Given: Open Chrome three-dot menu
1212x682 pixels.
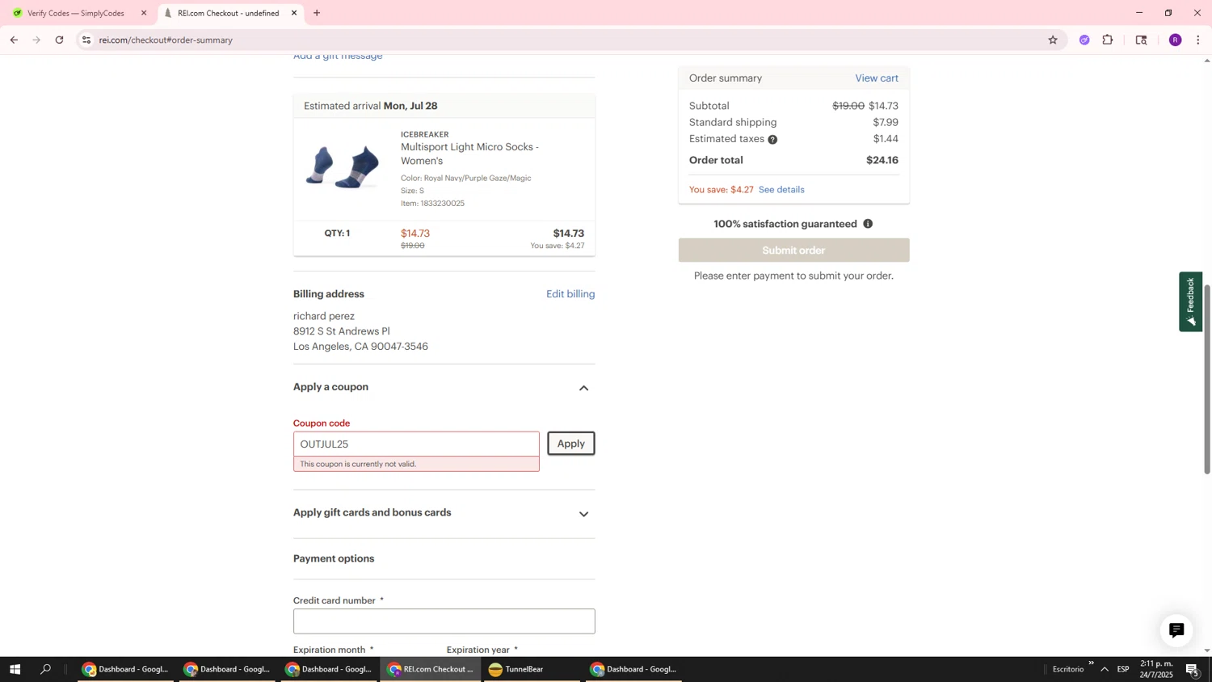Looking at the screenshot, I should point(1198,40).
